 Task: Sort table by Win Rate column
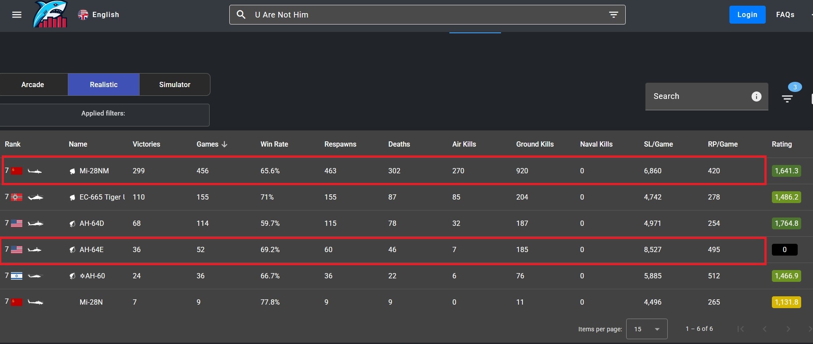click(274, 144)
